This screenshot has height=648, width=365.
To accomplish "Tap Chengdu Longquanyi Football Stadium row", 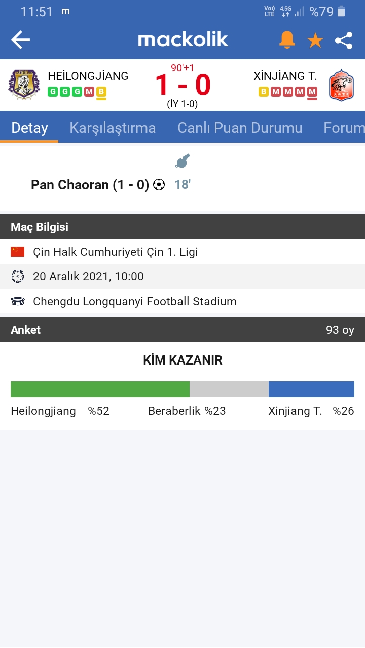I will coord(182,301).
